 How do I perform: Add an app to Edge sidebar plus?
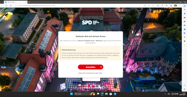pyautogui.click(x=185, y=46)
